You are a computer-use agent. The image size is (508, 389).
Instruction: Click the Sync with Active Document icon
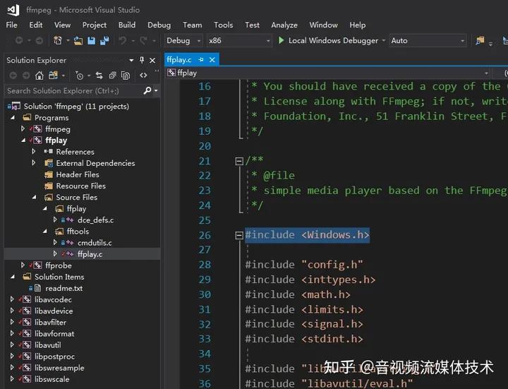99,76
